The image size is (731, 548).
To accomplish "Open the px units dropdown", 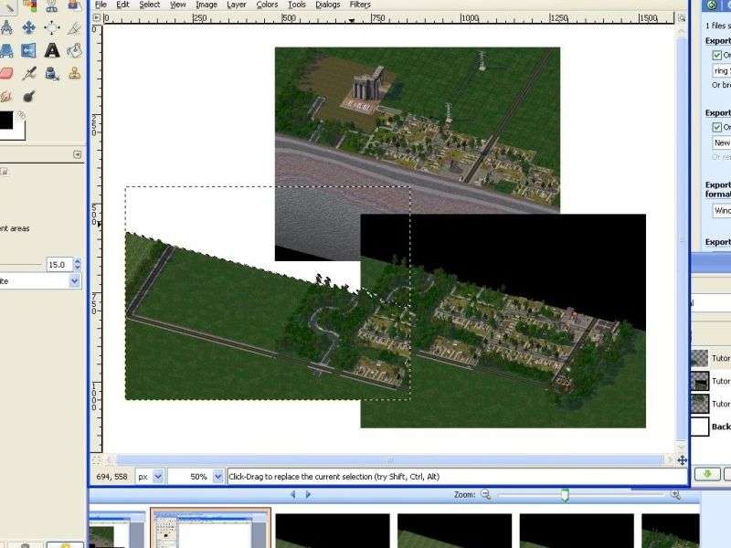I will [x=158, y=476].
